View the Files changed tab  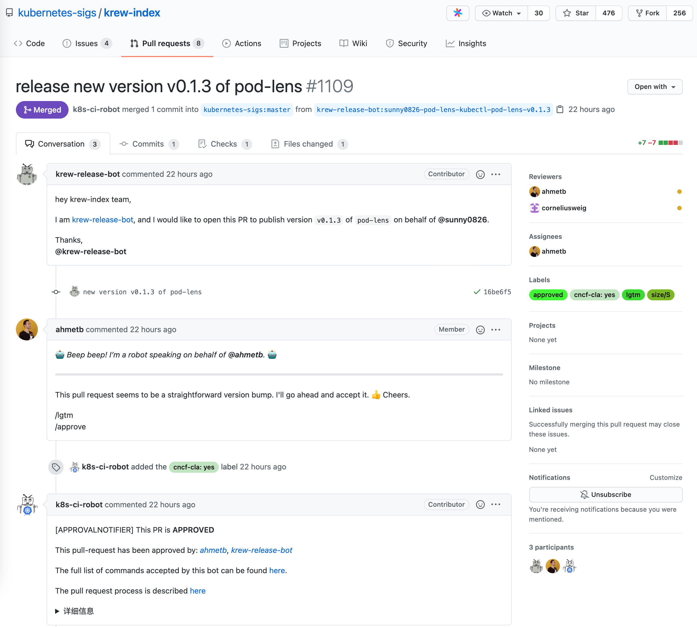309,144
